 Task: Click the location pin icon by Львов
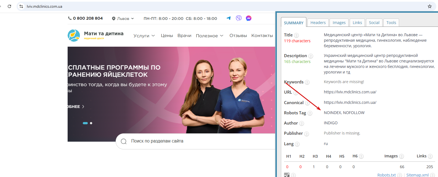click(114, 19)
